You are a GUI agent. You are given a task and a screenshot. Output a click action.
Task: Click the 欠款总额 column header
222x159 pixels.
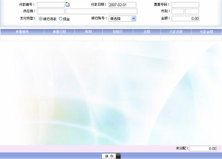176,32
